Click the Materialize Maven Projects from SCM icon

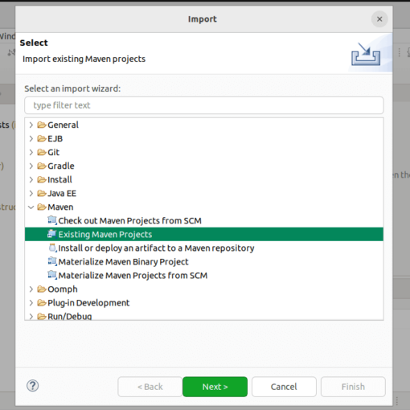52,275
